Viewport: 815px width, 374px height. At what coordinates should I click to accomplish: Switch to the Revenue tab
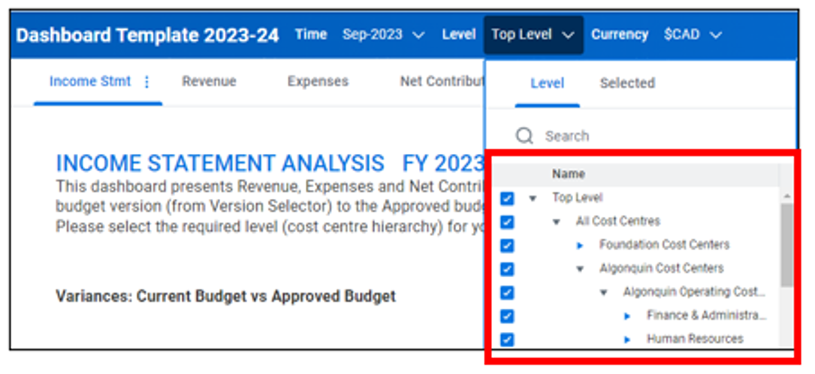click(209, 82)
